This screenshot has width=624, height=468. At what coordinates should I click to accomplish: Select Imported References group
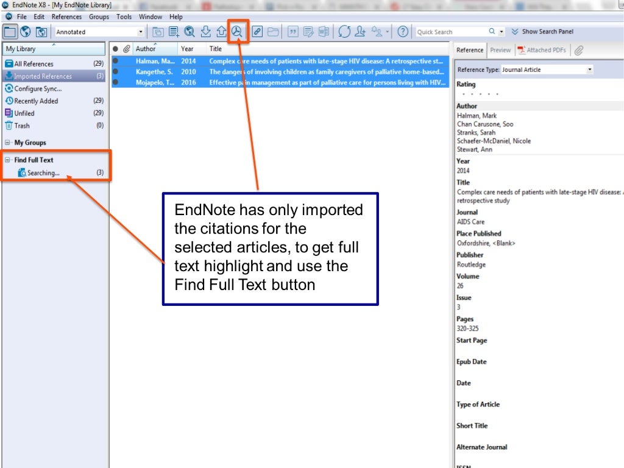(54, 76)
